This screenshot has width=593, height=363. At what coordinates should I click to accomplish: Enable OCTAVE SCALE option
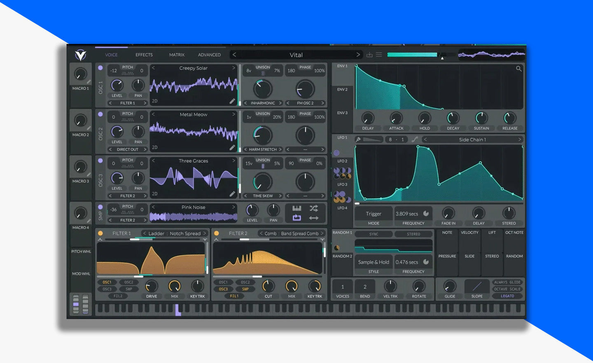(507, 289)
